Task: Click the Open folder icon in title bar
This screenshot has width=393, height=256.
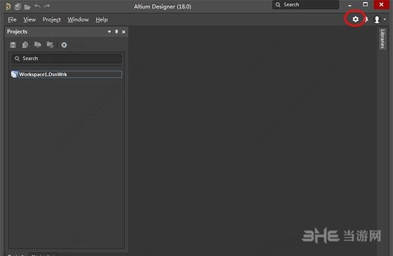Action: tap(27, 7)
